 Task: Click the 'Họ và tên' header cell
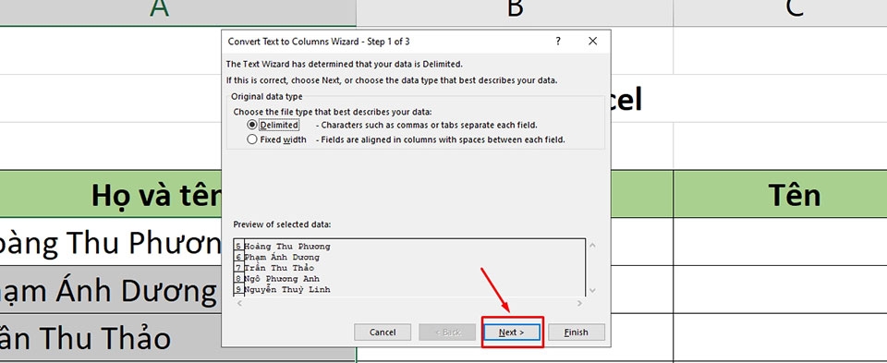point(111,194)
